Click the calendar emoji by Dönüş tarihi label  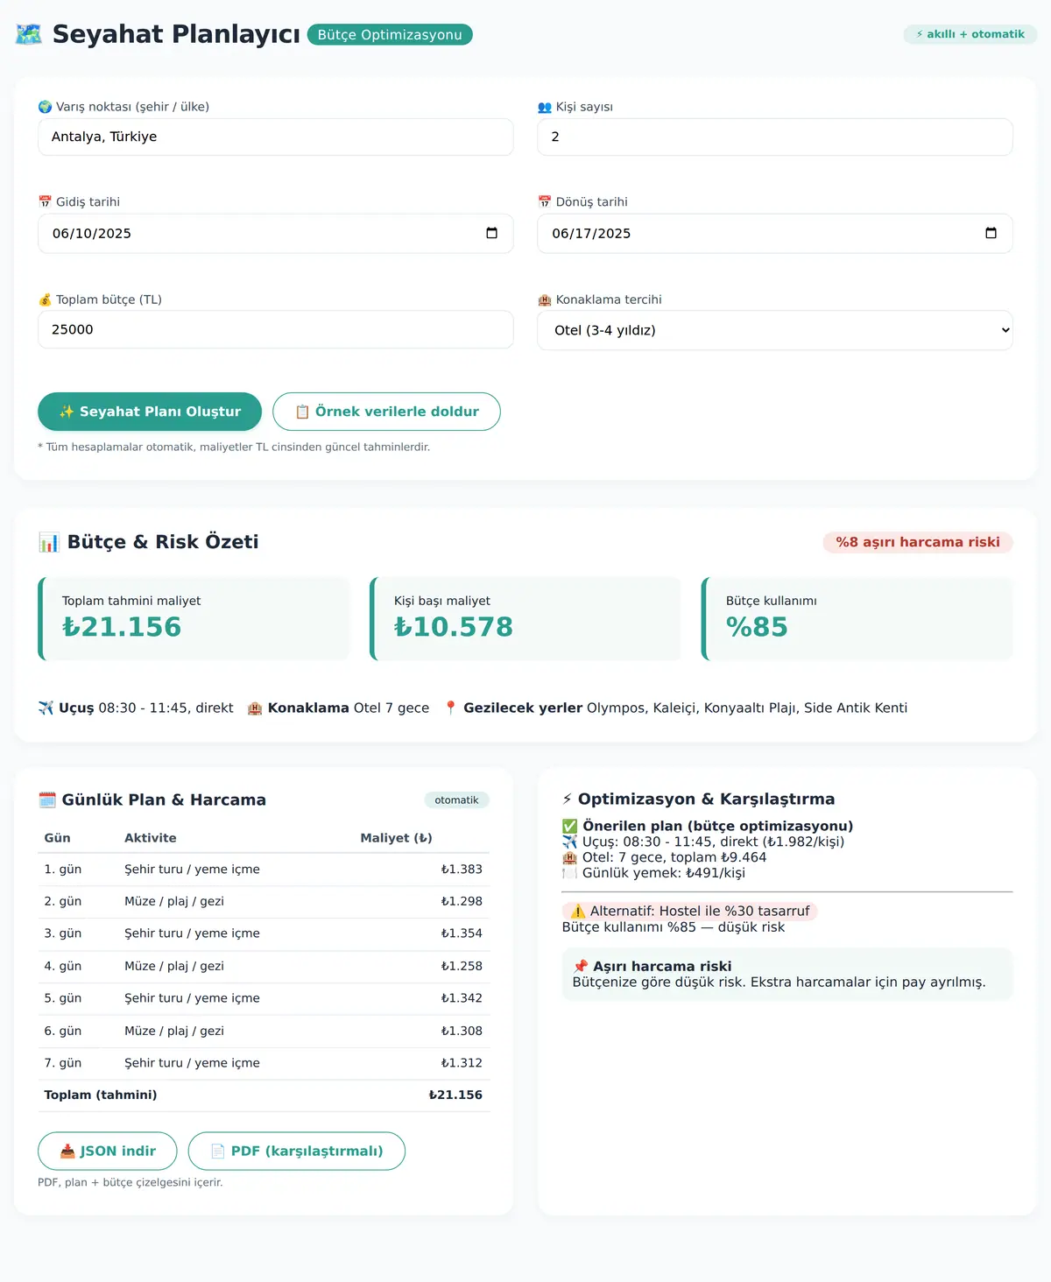545,201
